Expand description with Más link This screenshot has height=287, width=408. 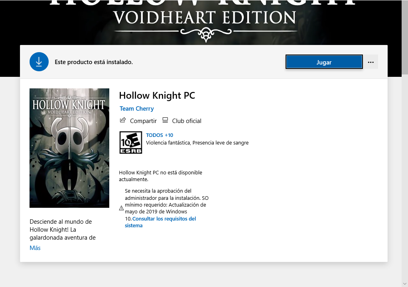[35, 248]
